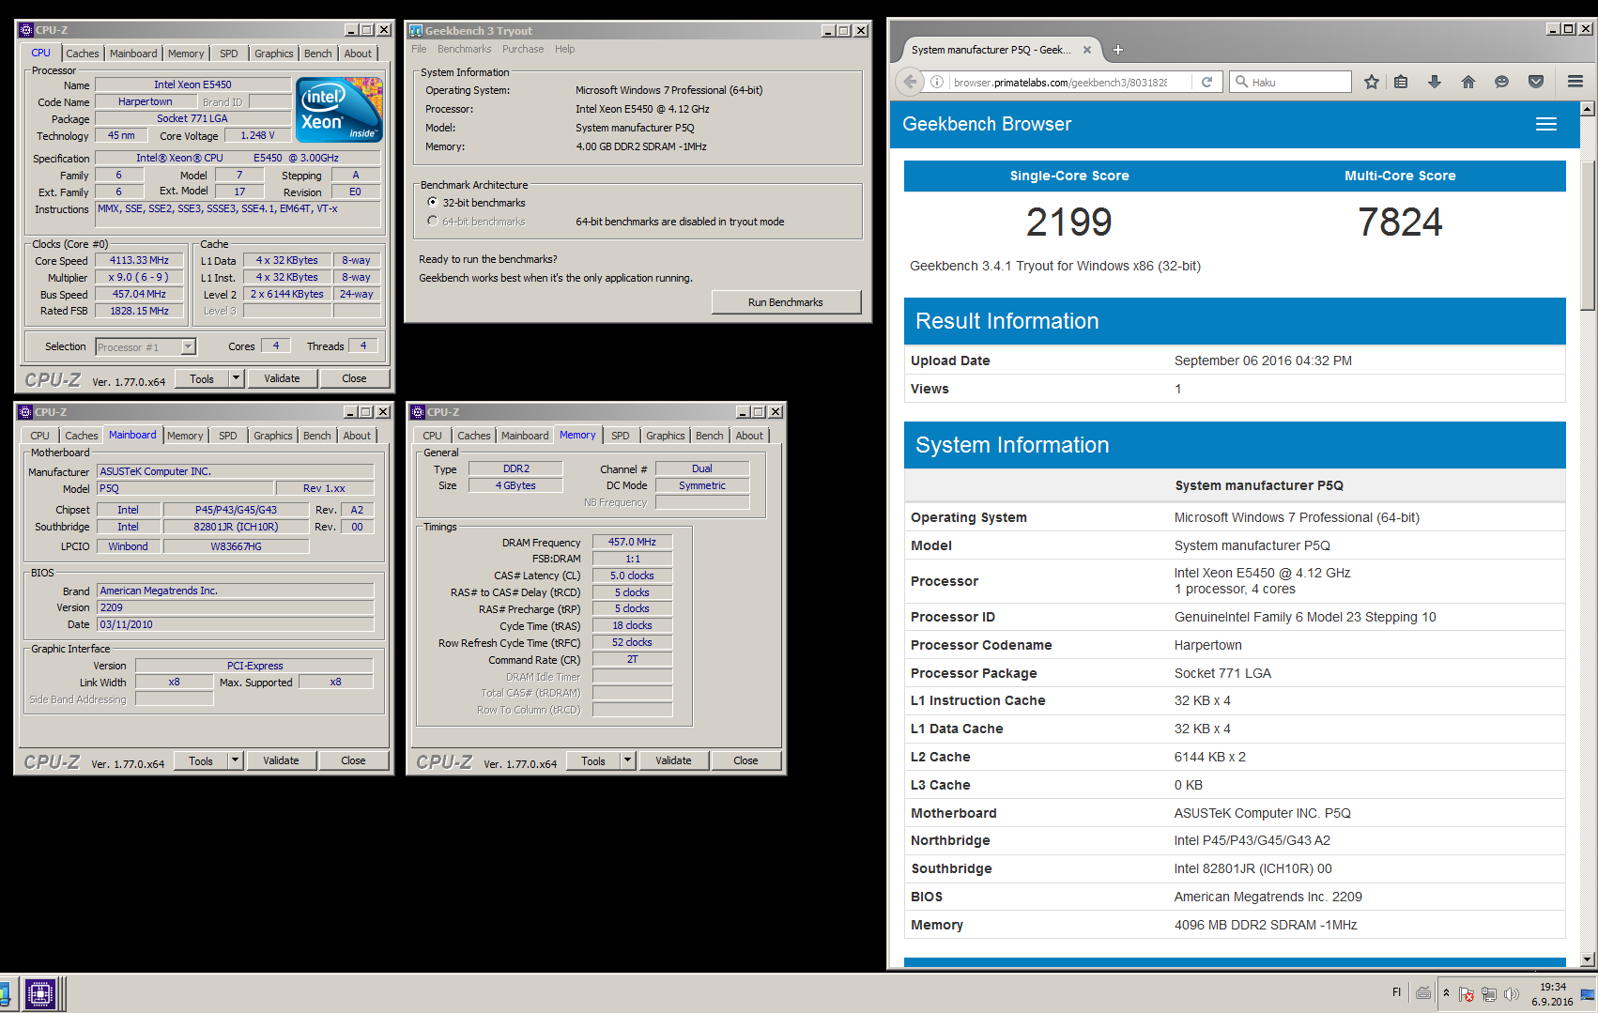The image size is (1598, 1013).
Task: Reload the Geekbench Browser page
Action: pos(1207,82)
